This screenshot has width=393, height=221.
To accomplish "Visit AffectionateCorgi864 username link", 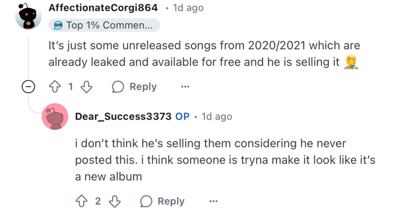I will (x=103, y=8).
